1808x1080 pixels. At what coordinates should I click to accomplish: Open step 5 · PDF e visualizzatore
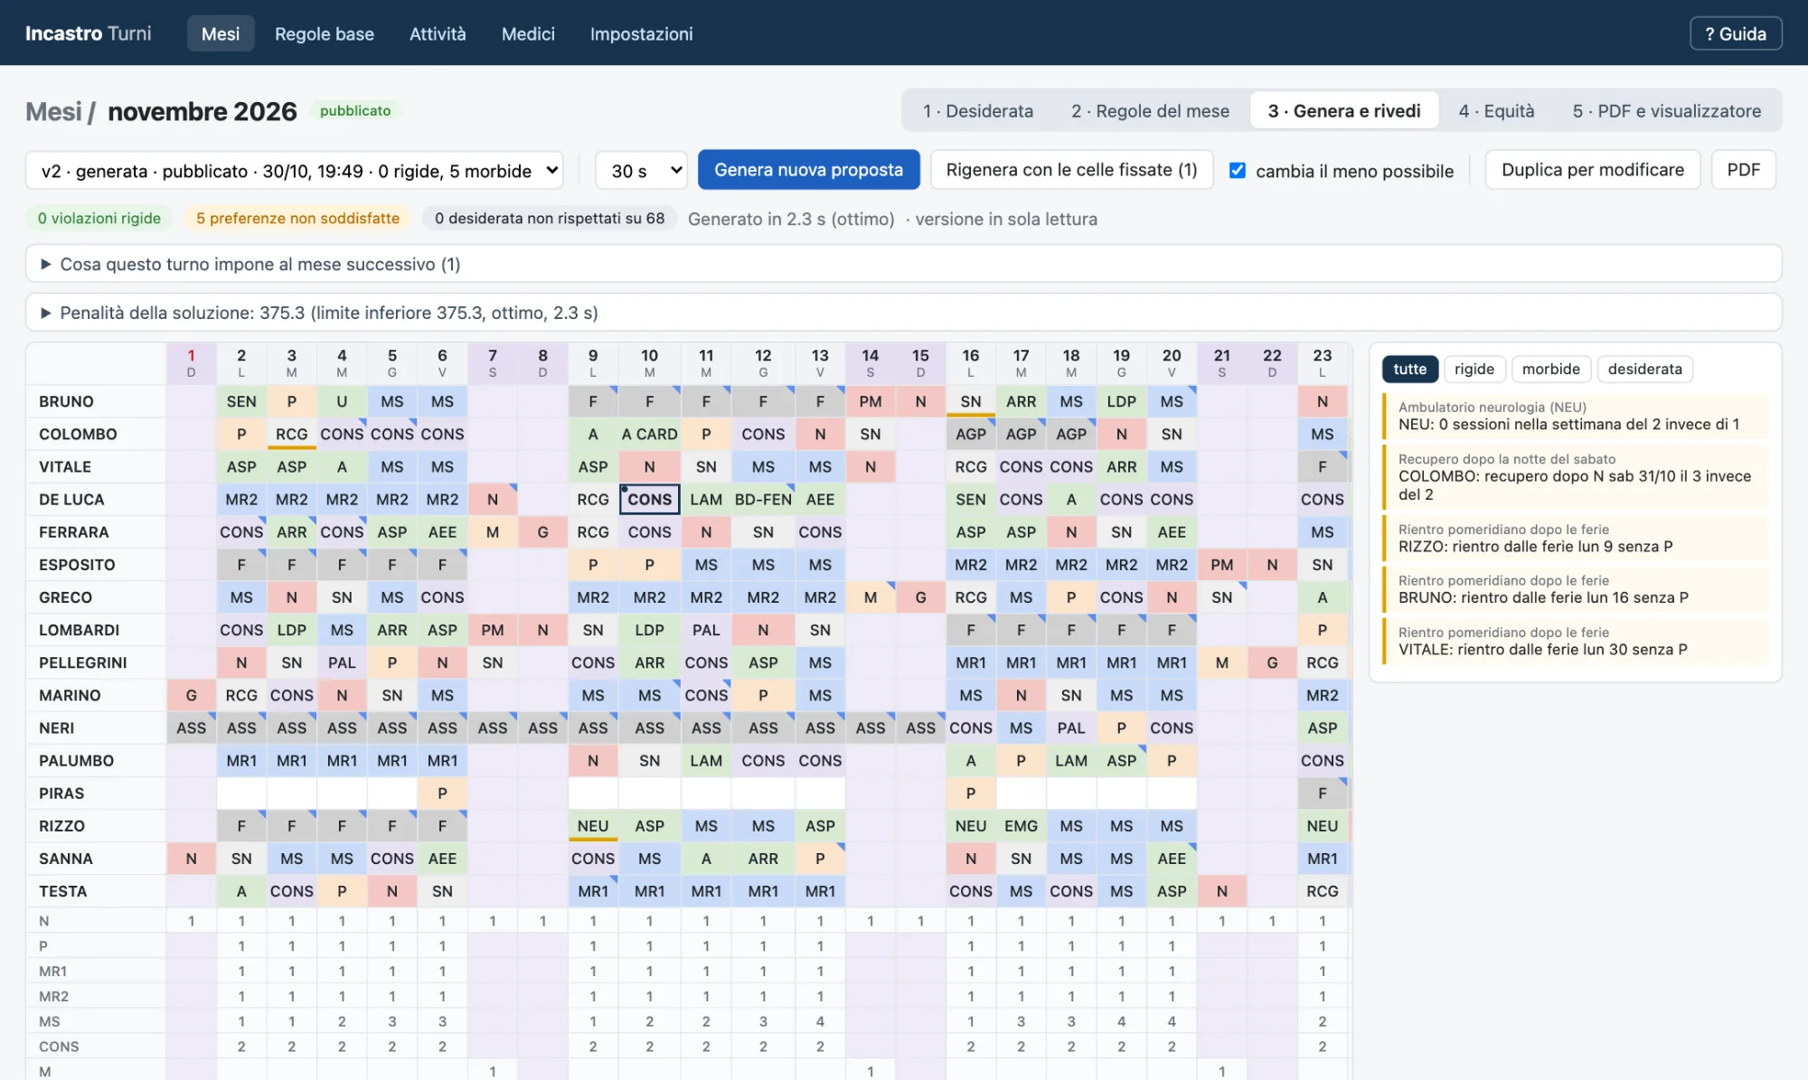pos(1666,110)
